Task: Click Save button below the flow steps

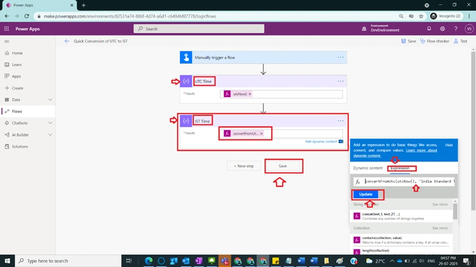Action: click(x=283, y=166)
